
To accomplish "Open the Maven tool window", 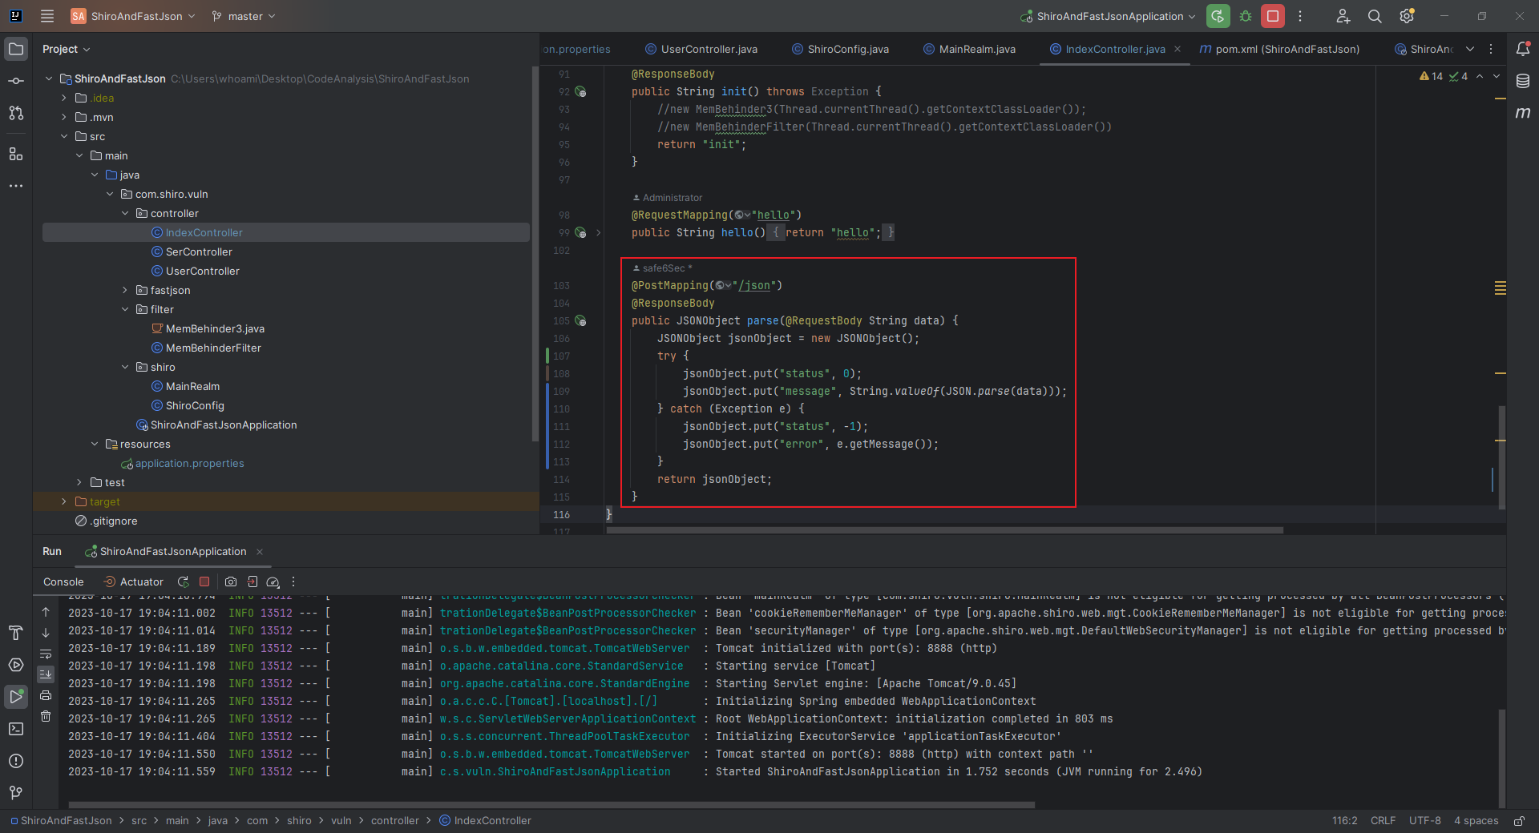I will (x=1523, y=113).
